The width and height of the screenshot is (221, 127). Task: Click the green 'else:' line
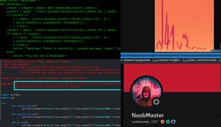coord(10,52)
